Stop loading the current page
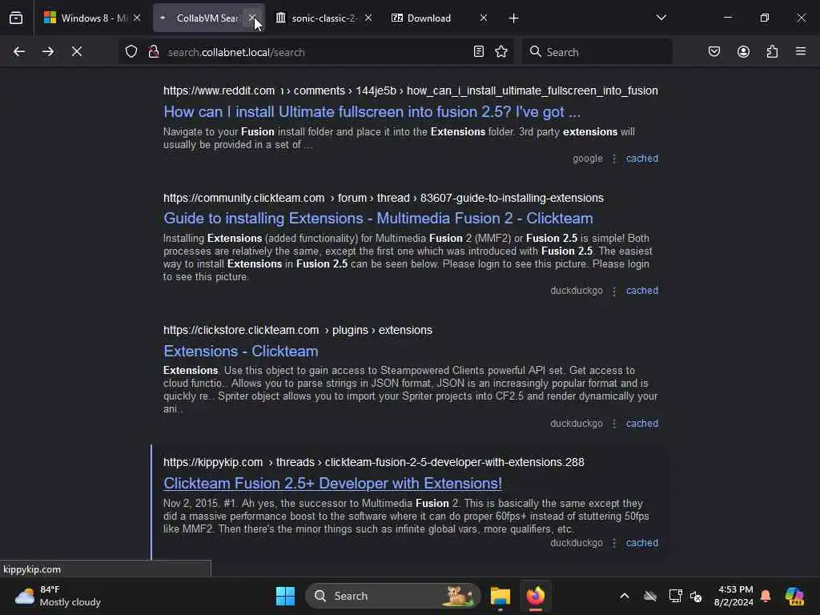Screen dimensions: 820x615 click(x=77, y=52)
